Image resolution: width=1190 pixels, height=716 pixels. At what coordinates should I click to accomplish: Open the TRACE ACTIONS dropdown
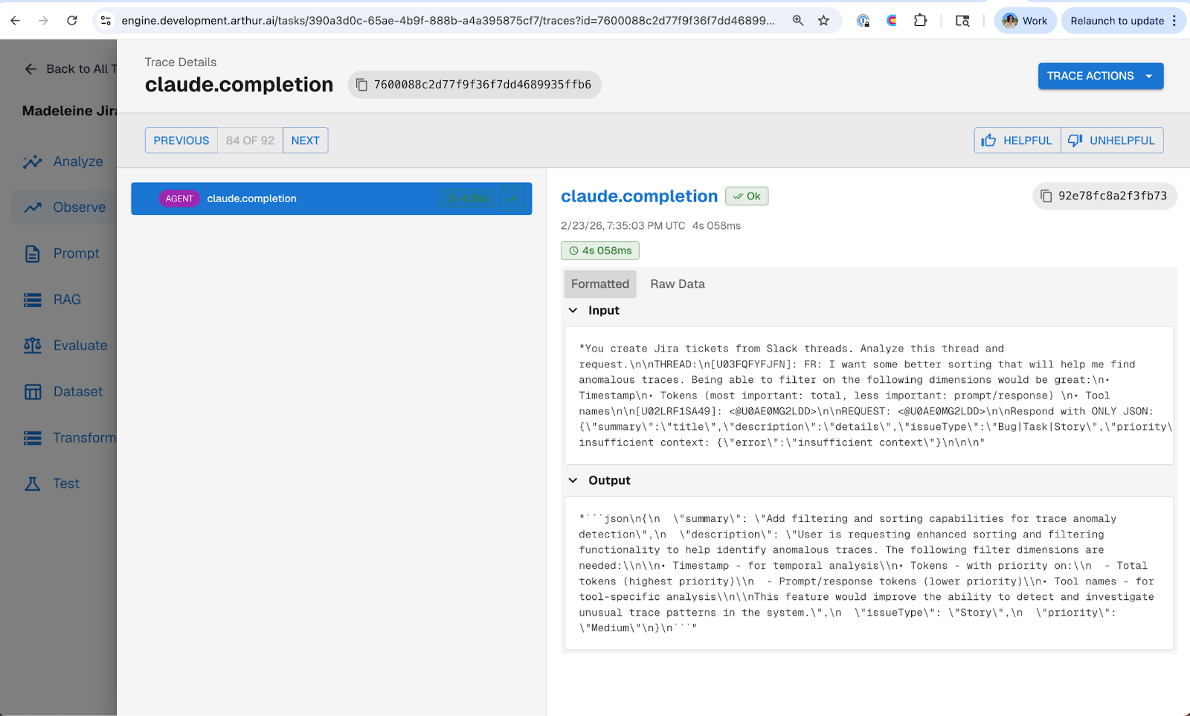(x=1100, y=76)
